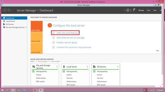Image resolution: width=165 pixels, height=92 pixels.
Task: Select the Learn More tile
Action: pos(37,48)
